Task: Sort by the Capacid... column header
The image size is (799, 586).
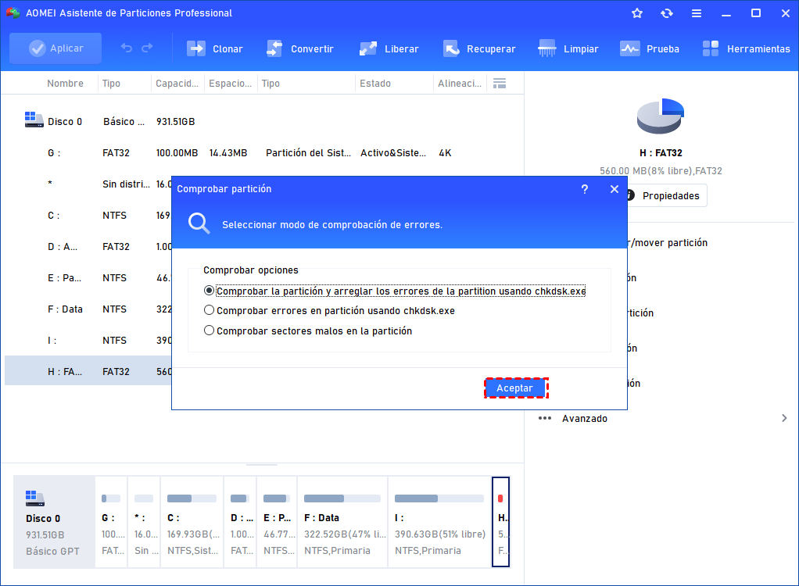Action: point(177,84)
